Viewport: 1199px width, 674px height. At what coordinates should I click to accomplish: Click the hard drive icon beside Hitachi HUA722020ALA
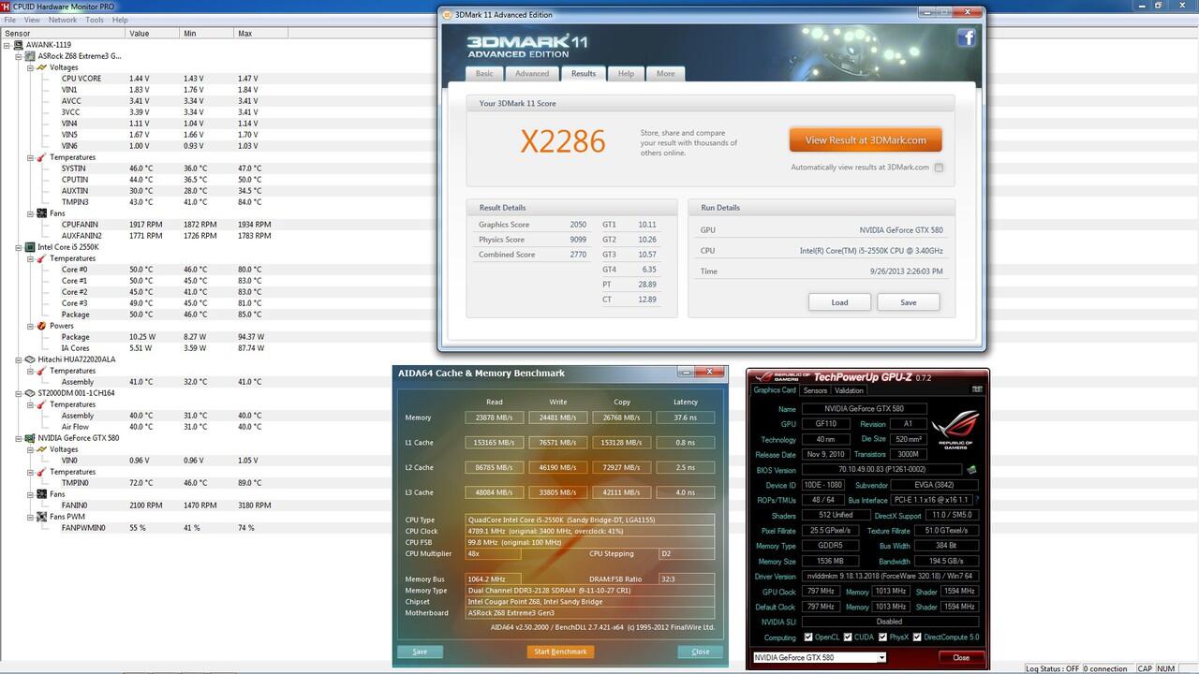coord(30,359)
